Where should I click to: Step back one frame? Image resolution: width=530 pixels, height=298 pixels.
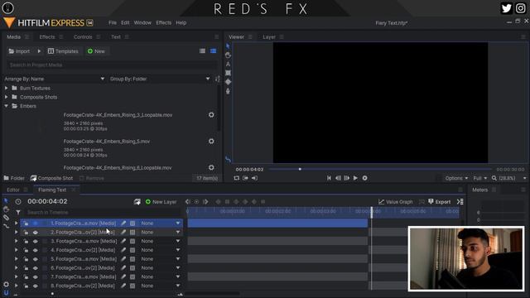tap(338, 178)
